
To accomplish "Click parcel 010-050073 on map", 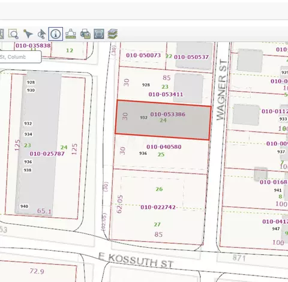I will point(143,55).
